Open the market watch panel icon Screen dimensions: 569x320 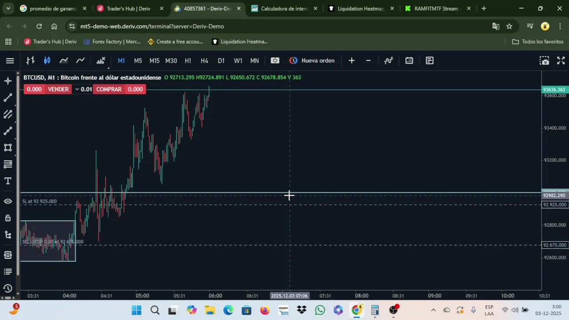[8, 255]
